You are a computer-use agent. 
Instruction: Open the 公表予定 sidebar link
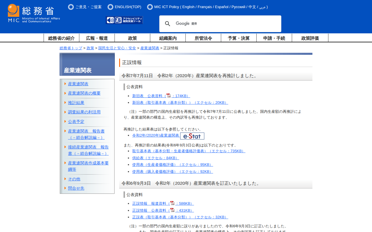[76, 122]
